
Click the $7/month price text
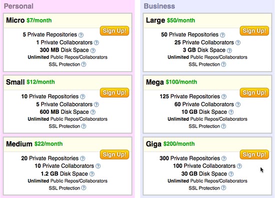coord(39,21)
